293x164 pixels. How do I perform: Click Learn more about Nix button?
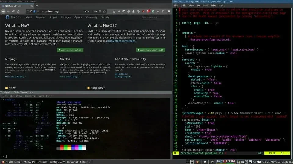70,50
